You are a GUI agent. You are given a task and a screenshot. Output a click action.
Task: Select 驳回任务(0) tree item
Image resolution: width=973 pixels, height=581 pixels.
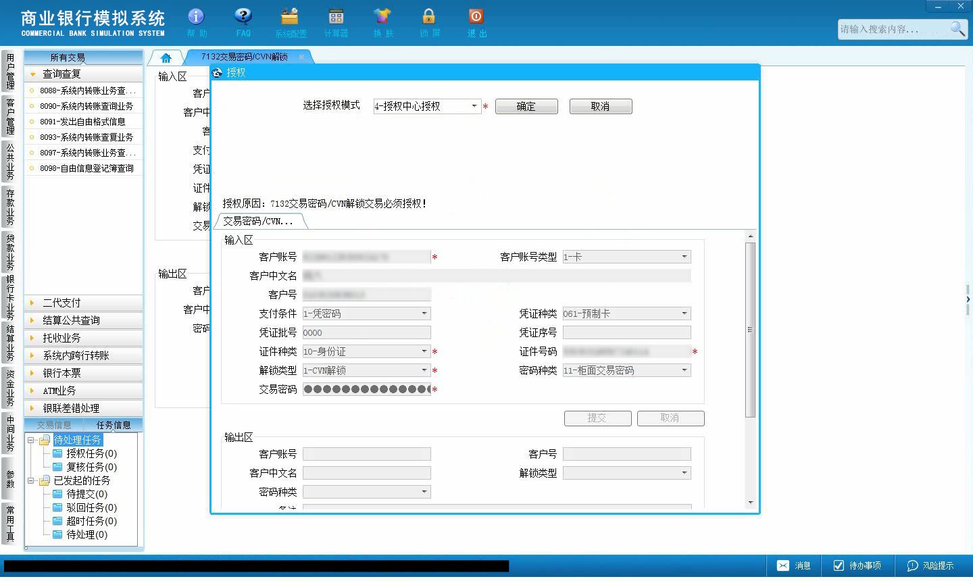pyautogui.click(x=91, y=507)
